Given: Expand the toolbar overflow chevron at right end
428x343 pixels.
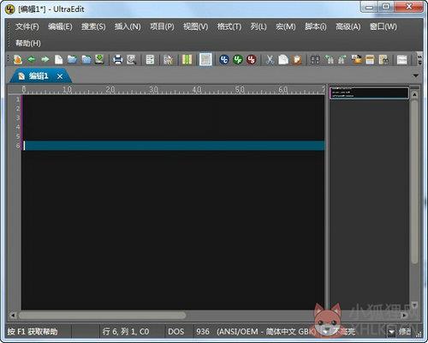Looking at the screenshot, I should [419, 59].
